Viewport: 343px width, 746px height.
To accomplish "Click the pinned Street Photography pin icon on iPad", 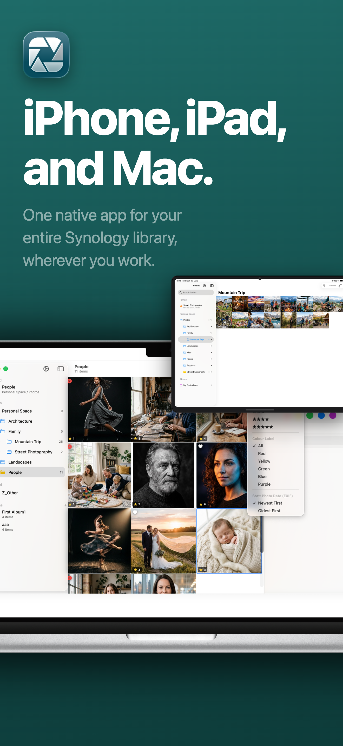I will (181, 306).
